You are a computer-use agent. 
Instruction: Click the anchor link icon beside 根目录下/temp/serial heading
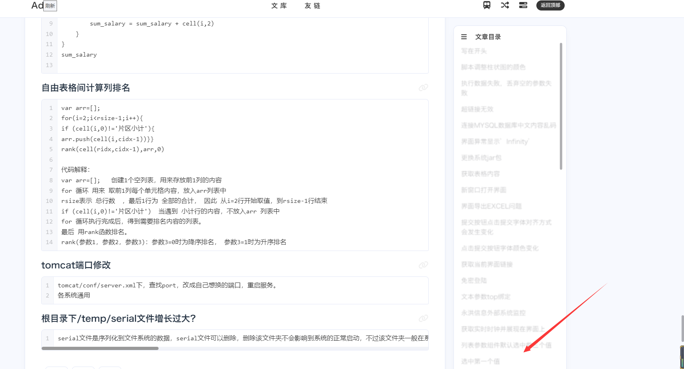pos(423,318)
